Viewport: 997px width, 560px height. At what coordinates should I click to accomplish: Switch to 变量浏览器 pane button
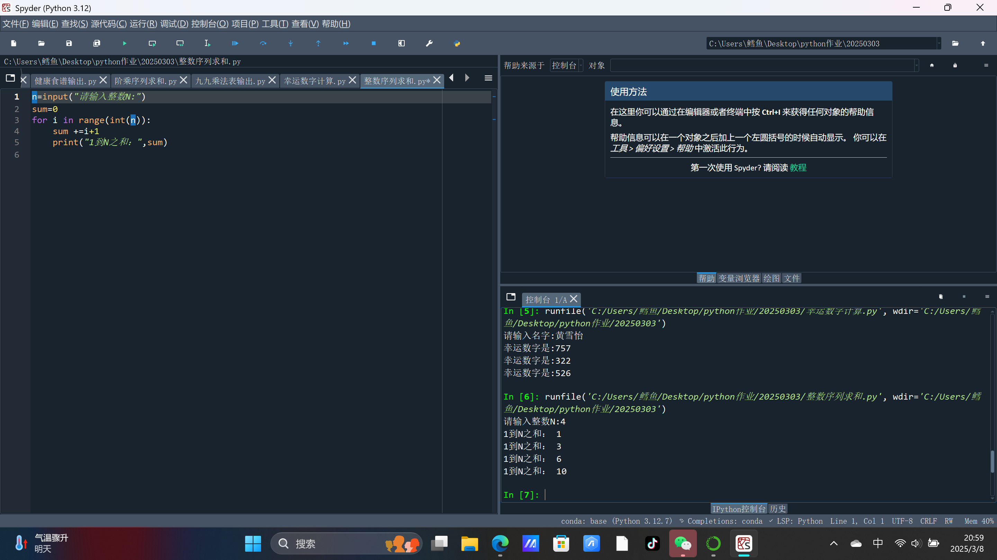click(x=739, y=278)
